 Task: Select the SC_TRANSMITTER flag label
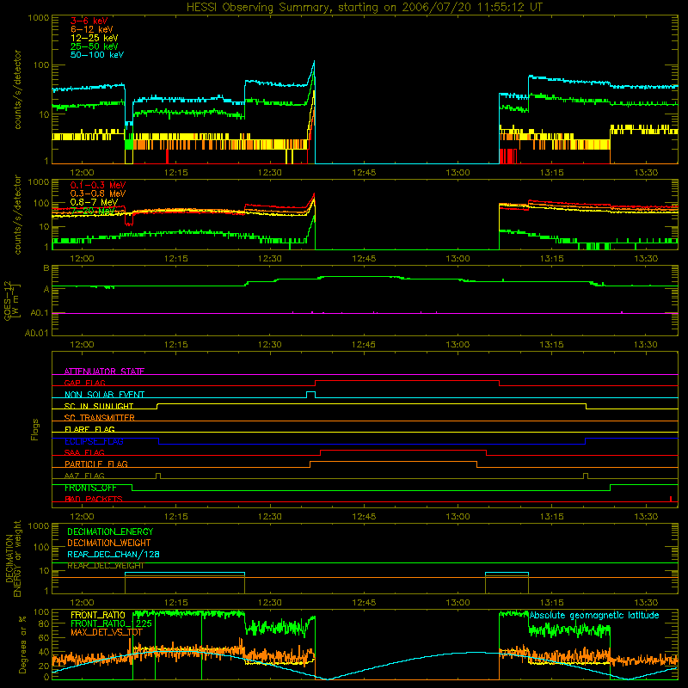click(100, 417)
